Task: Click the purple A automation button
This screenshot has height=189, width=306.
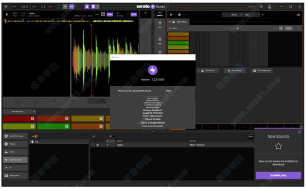Action: click(x=87, y=7)
